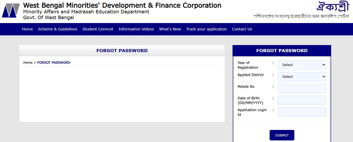Focus the Application Login Id field
This screenshot has width=353, height=142.
coord(302,112)
